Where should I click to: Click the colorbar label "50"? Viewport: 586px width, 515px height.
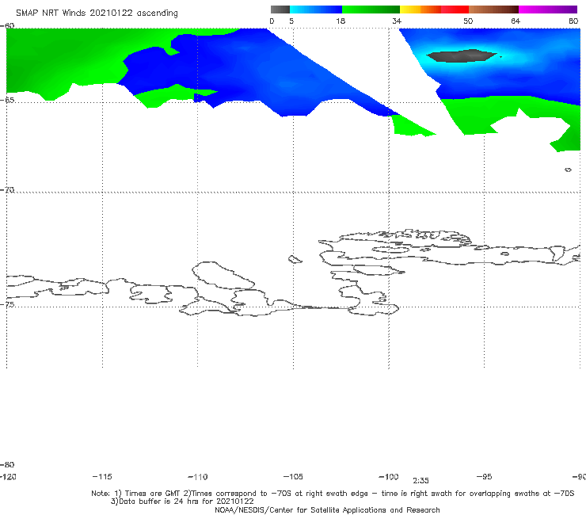point(468,21)
